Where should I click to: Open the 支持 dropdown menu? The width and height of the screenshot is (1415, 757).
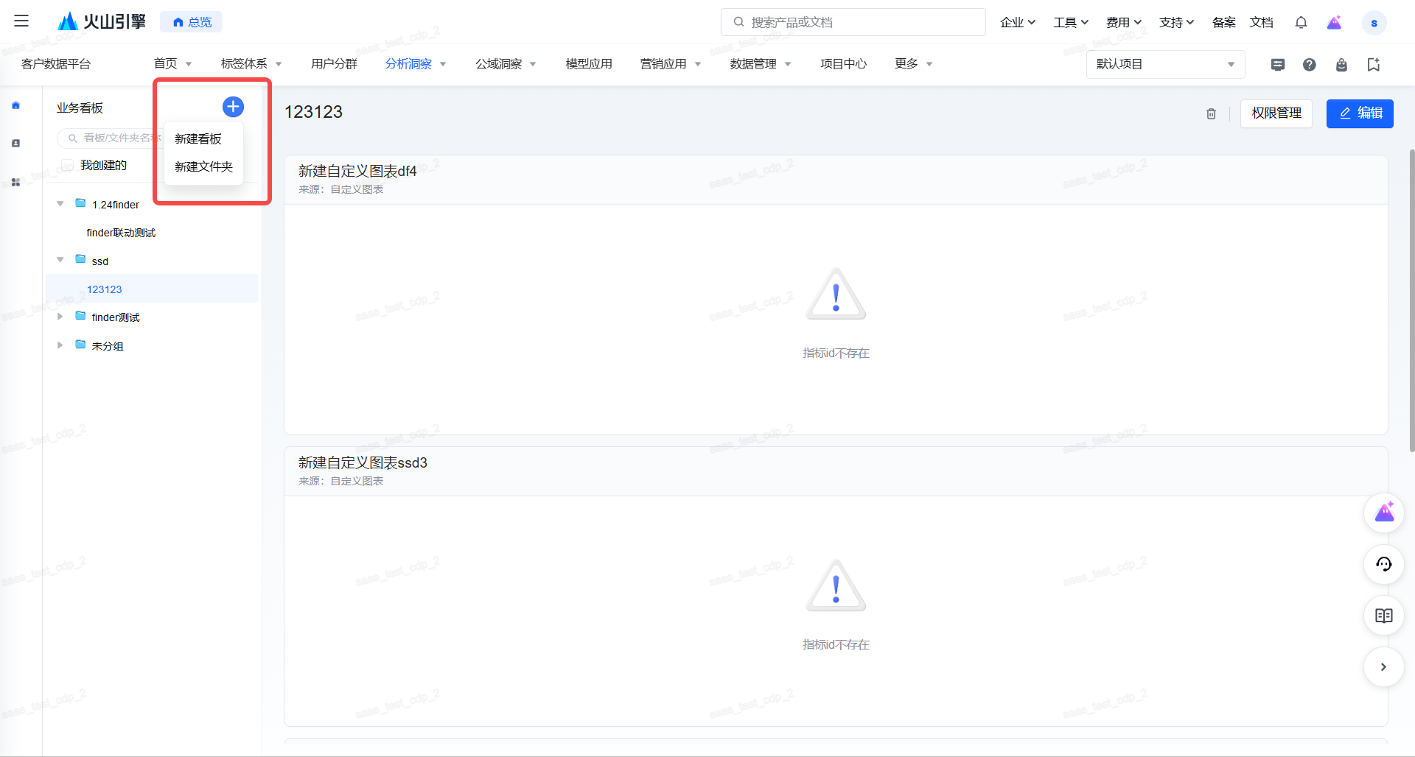[1176, 22]
